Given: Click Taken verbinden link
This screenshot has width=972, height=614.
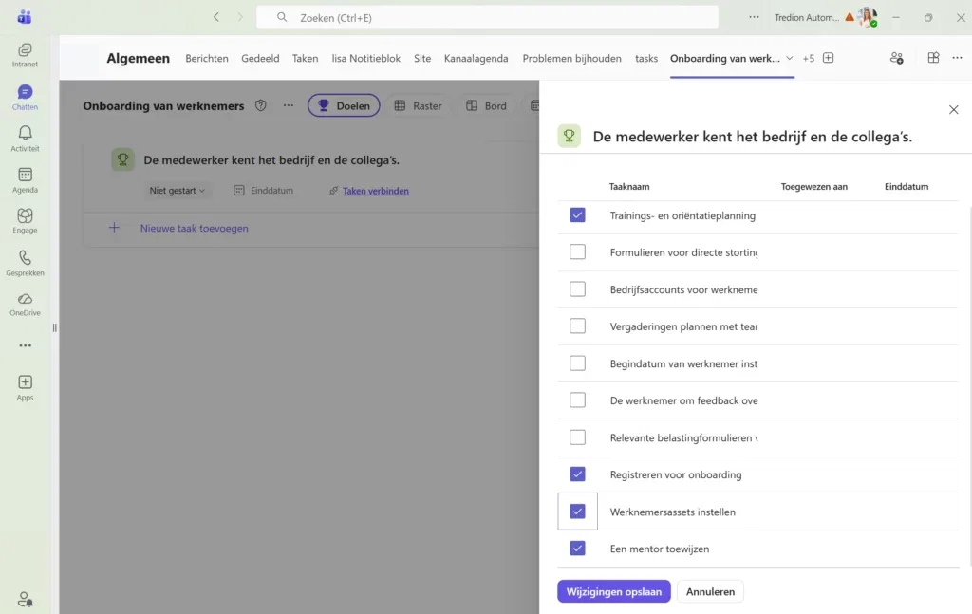Looking at the screenshot, I should (376, 191).
